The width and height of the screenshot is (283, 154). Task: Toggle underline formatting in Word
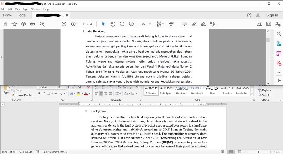[x=48, y=94]
